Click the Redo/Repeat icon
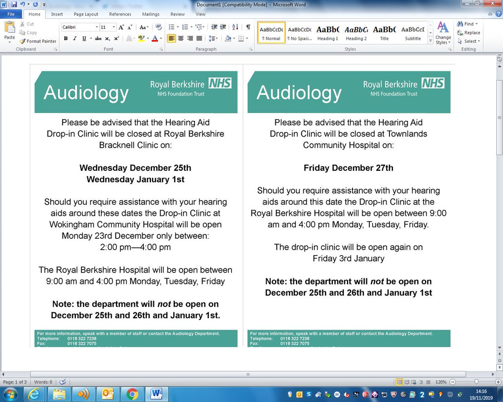 tap(35, 5)
